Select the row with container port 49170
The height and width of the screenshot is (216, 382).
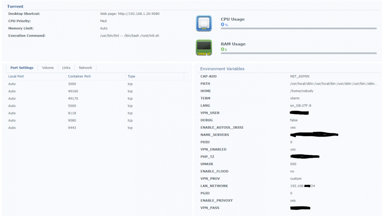97,98
